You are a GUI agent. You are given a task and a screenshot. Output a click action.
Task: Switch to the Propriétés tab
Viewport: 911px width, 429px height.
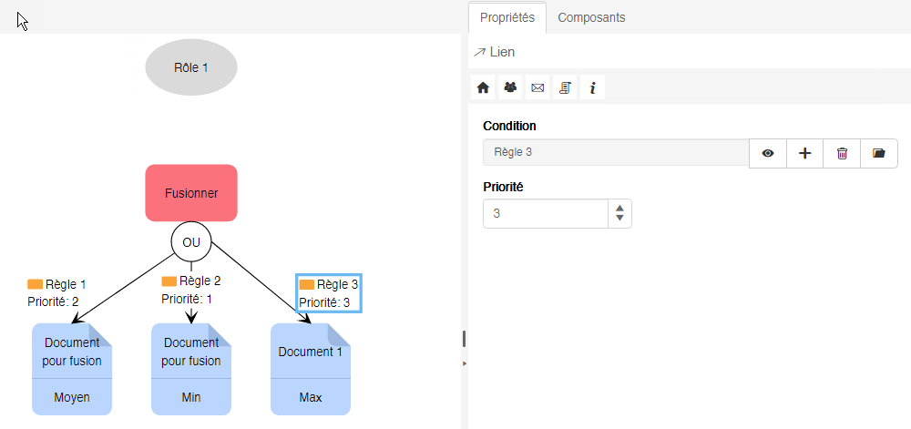click(507, 17)
